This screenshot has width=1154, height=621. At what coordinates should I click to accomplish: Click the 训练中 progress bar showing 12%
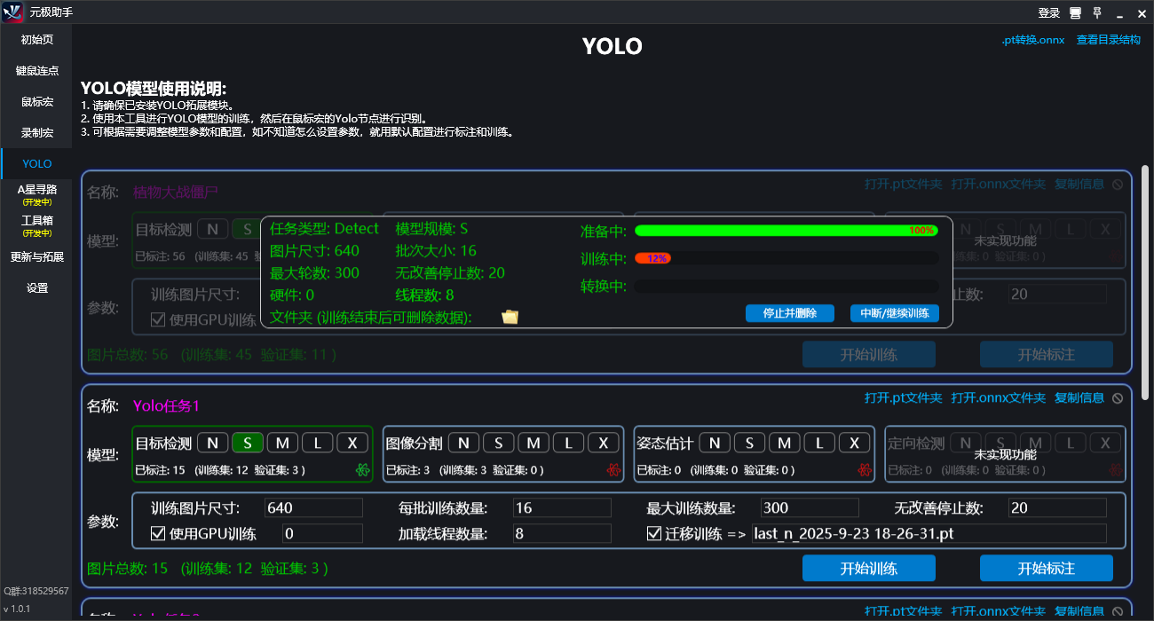click(786, 260)
